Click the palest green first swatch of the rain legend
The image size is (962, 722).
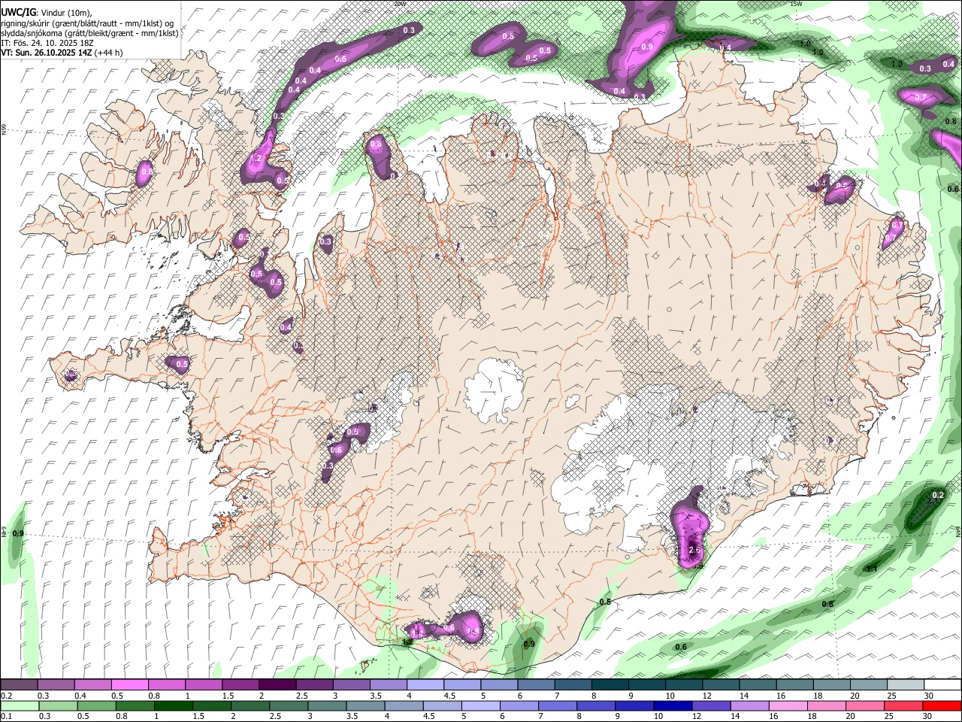click(19, 705)
